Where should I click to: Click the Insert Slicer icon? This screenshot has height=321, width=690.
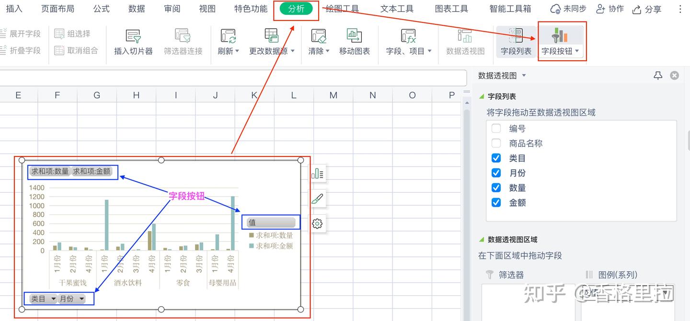133,36
